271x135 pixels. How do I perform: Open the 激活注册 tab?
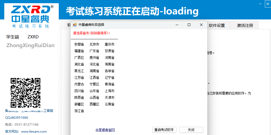pyautogui.click(x=245, y=26)
